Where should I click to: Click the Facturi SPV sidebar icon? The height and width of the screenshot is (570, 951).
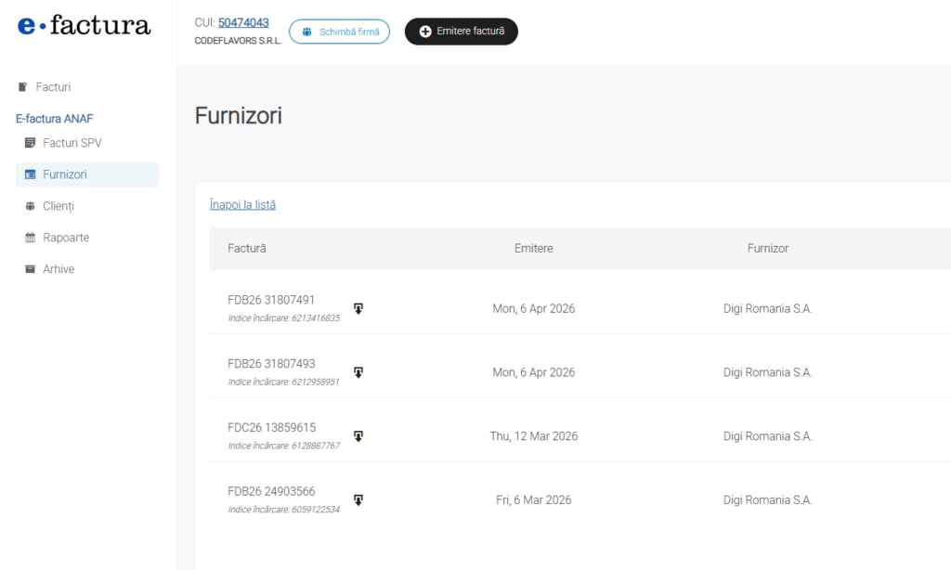pyautogui.click(x=30, y=143)
